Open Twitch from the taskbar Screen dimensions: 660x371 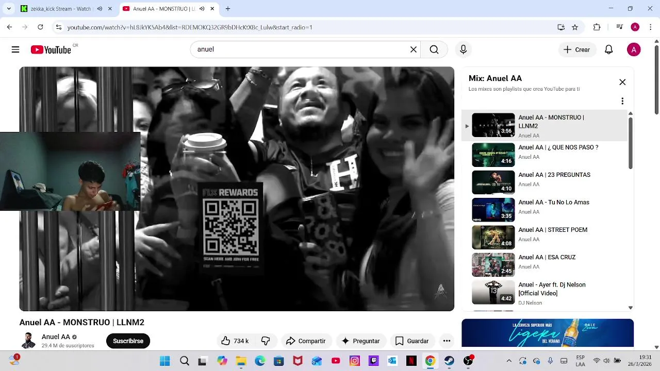click(x=374, y=361)
